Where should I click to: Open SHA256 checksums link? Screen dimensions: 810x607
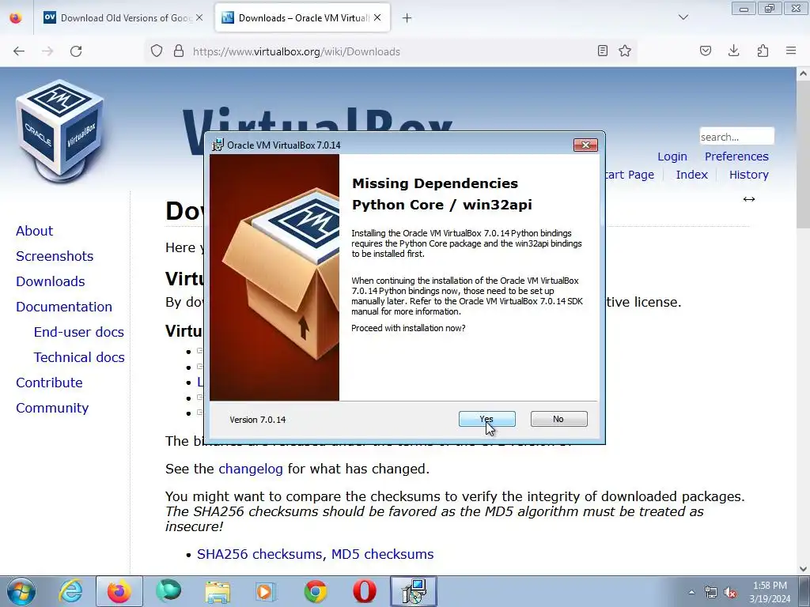[259, 554]
